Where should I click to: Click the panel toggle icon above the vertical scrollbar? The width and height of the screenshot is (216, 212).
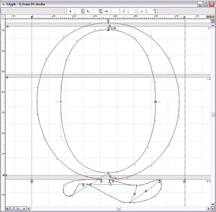[213, 21]
